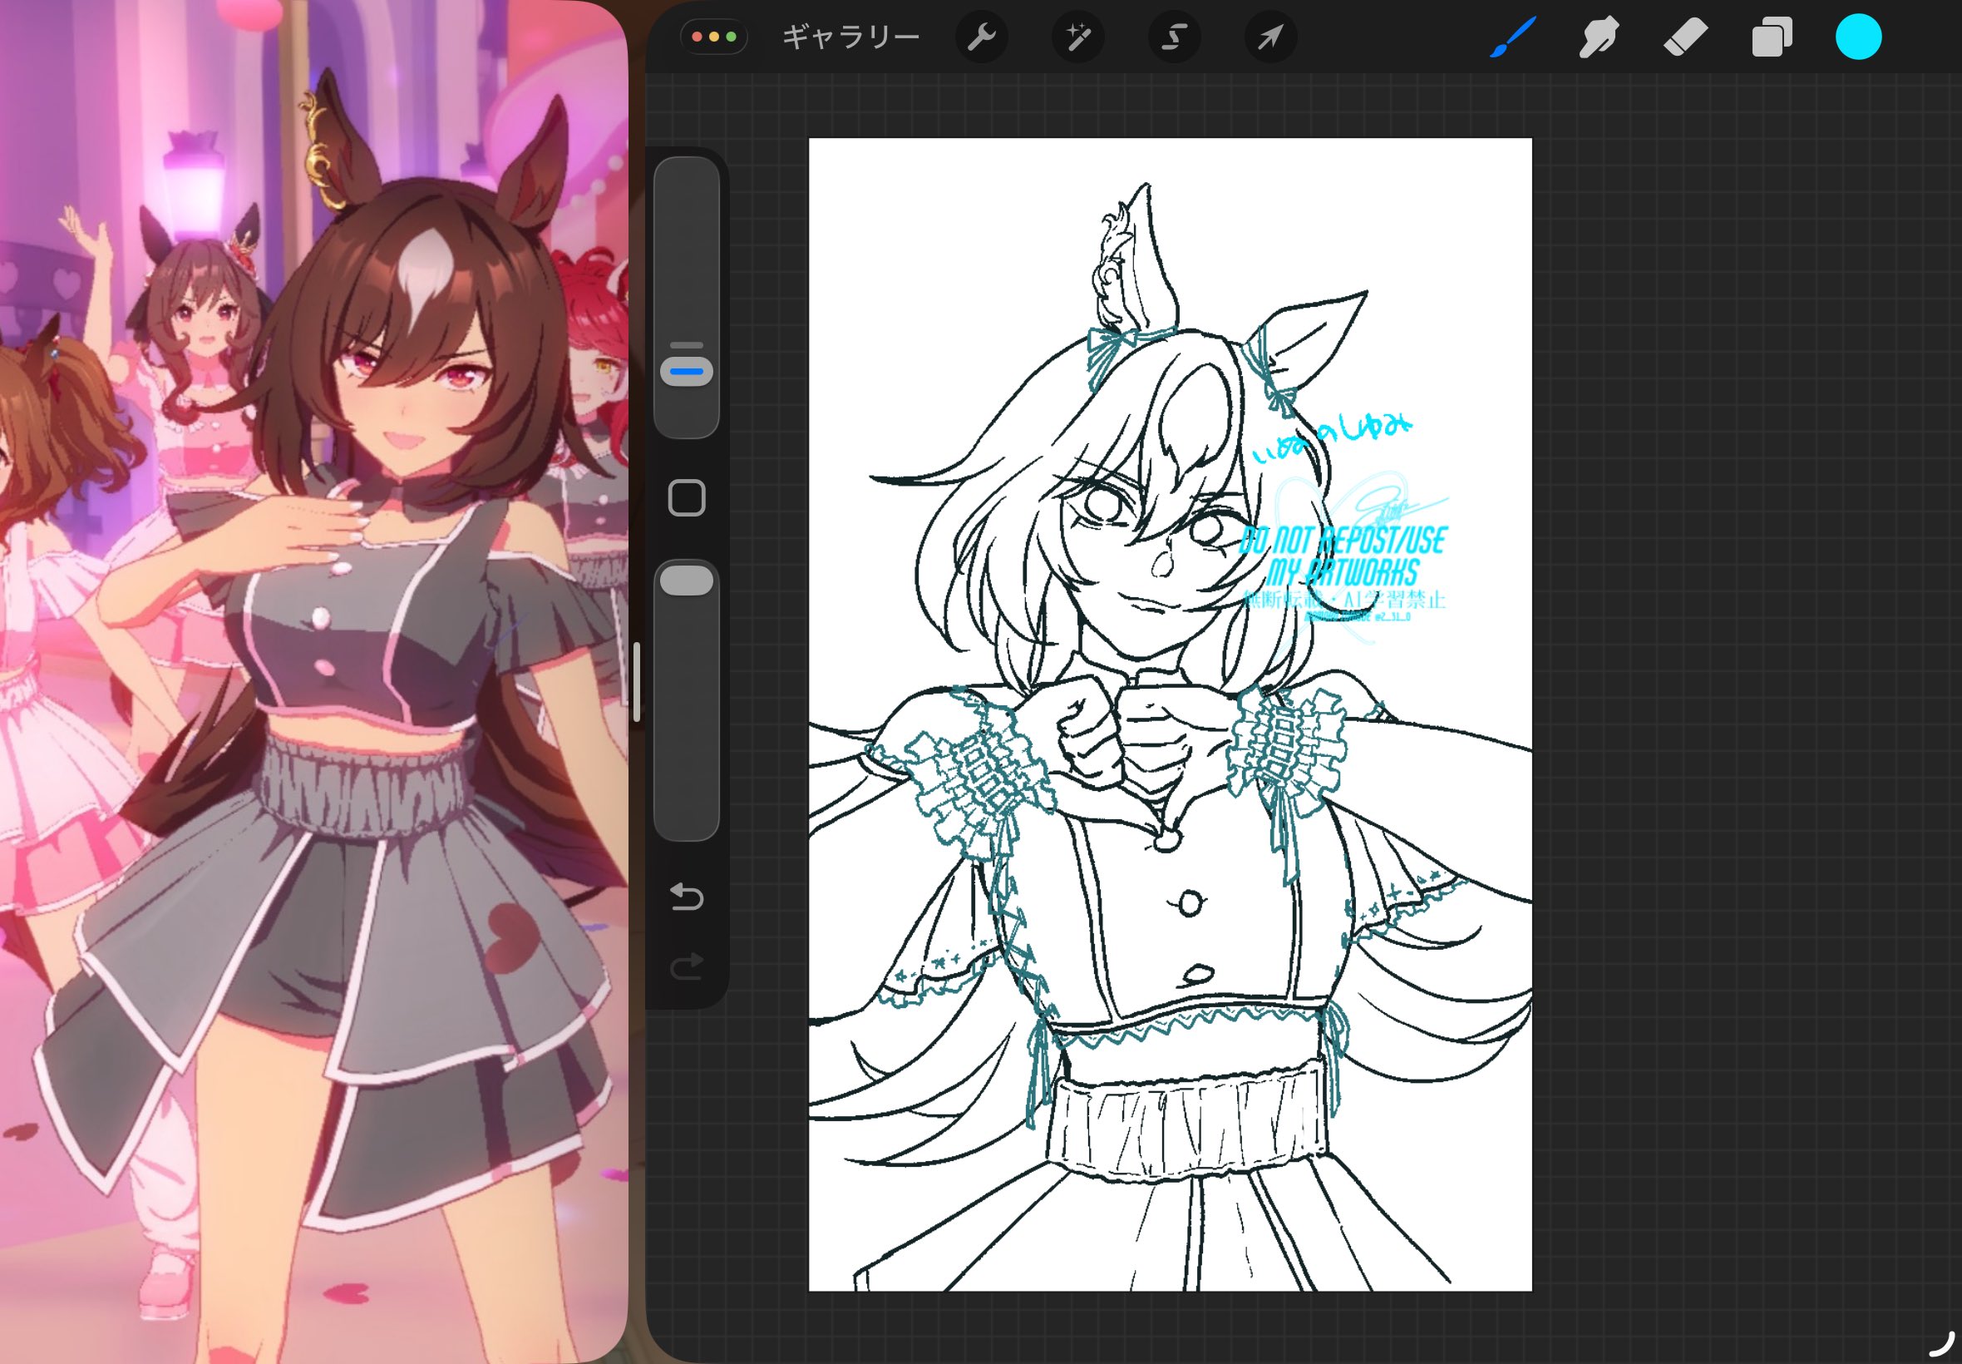
Task: Return to ギャラリー gallery
Action: pos(850,37)
